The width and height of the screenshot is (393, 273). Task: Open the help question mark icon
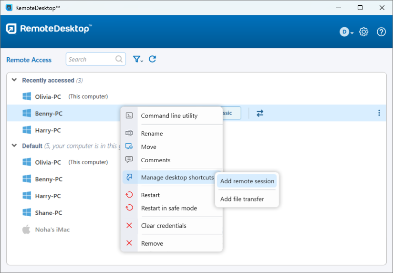point(381,32)
